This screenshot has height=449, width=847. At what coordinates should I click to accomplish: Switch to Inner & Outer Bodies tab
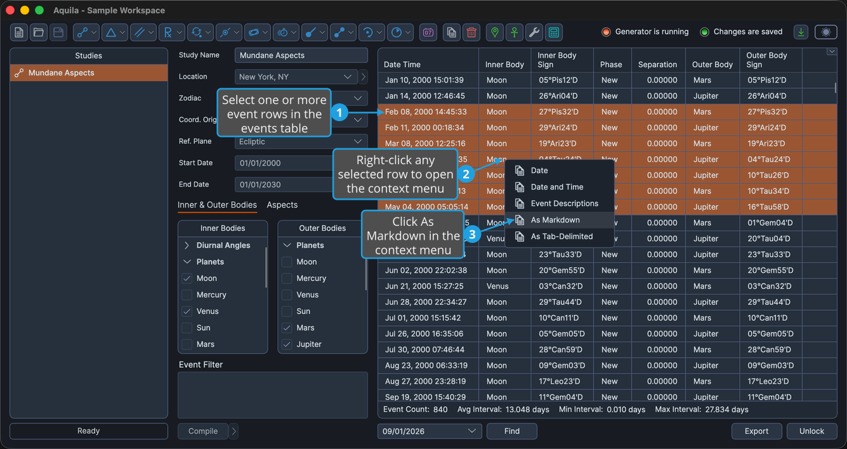217,205
